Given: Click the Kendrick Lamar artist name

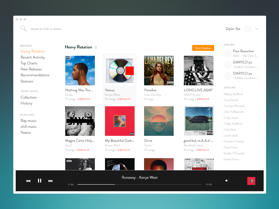Looking at the screenshot, I should 194,145.
